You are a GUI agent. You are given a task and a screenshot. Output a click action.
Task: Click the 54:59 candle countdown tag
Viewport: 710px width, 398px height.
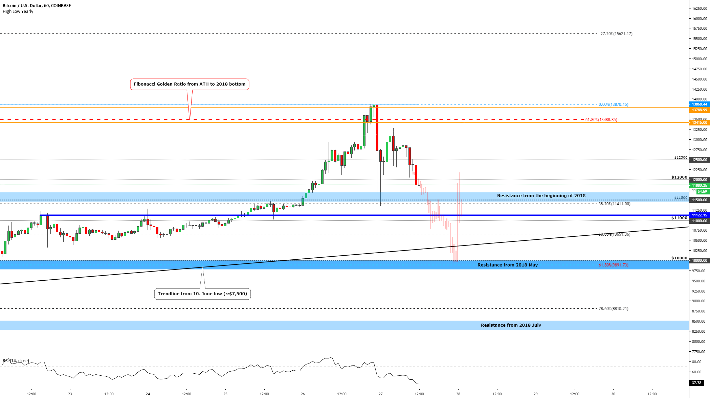click(x=702, y=191)
